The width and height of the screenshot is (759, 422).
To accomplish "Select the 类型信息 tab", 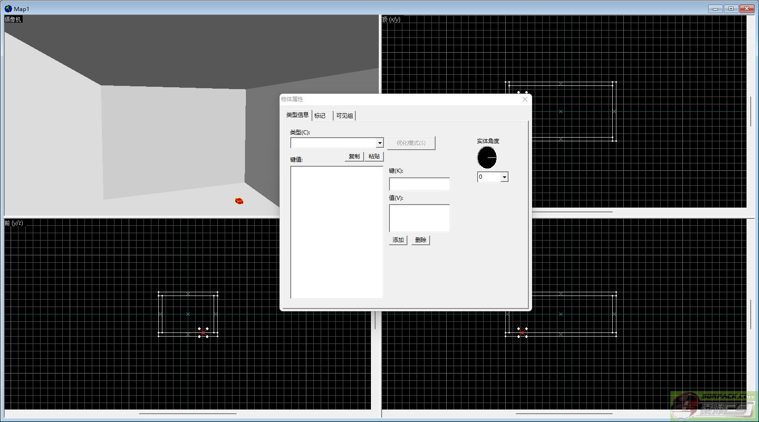I will [297, 115].
